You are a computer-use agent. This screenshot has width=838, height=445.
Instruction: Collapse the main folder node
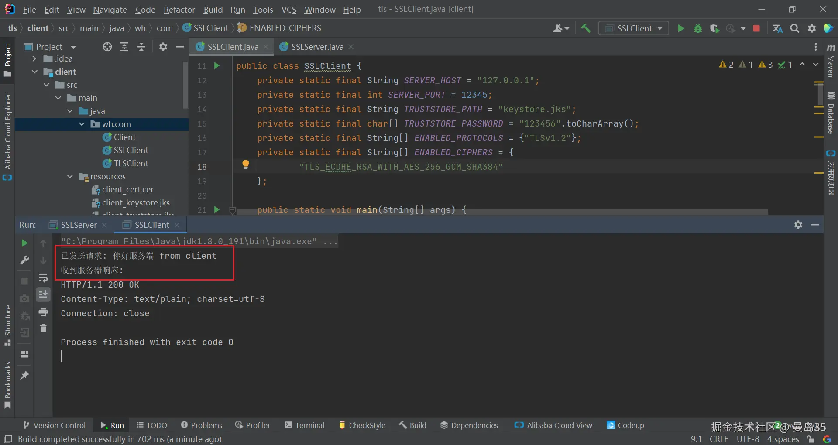[x=58, y=98]
